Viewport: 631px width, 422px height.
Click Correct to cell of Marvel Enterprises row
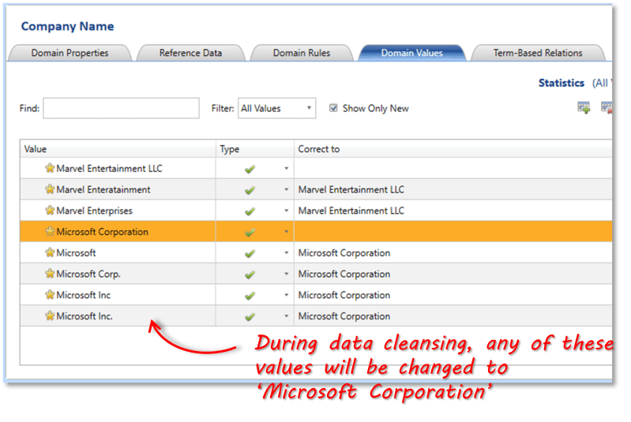click(x=453, y=211)
